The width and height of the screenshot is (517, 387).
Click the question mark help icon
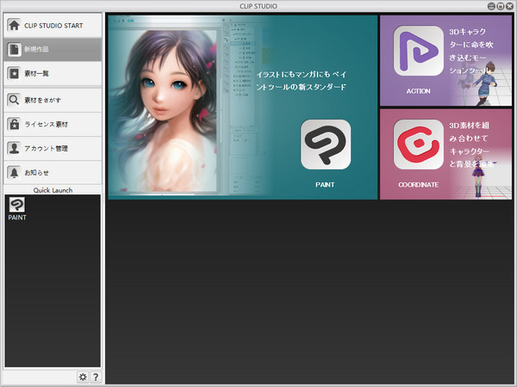[x=95, y=377]
